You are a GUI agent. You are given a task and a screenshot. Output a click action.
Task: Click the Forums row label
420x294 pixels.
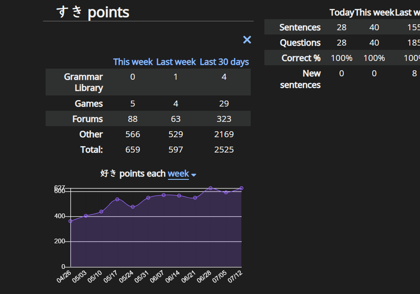tap(87, 119)
